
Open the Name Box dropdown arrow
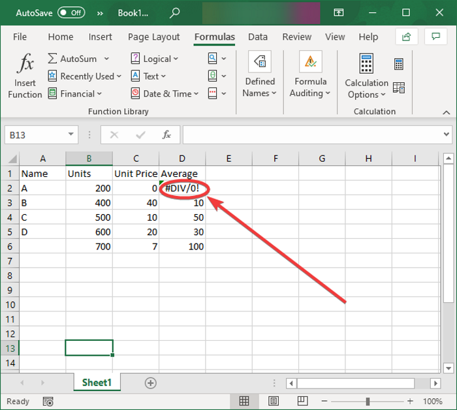coord(71,134)
